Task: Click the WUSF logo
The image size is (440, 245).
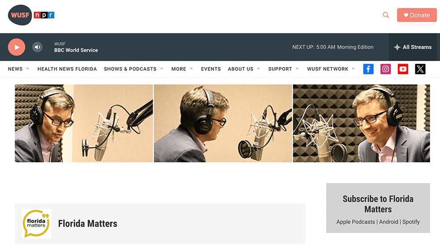Action: [x=20, y=15]
